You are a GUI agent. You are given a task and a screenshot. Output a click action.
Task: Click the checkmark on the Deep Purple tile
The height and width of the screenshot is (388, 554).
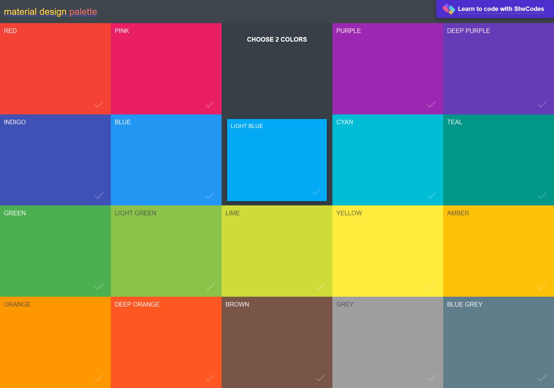point(542,105)
